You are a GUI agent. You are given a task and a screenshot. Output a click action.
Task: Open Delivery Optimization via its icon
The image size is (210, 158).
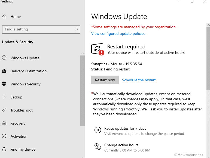pyautogui.click(x=4, y=71)
